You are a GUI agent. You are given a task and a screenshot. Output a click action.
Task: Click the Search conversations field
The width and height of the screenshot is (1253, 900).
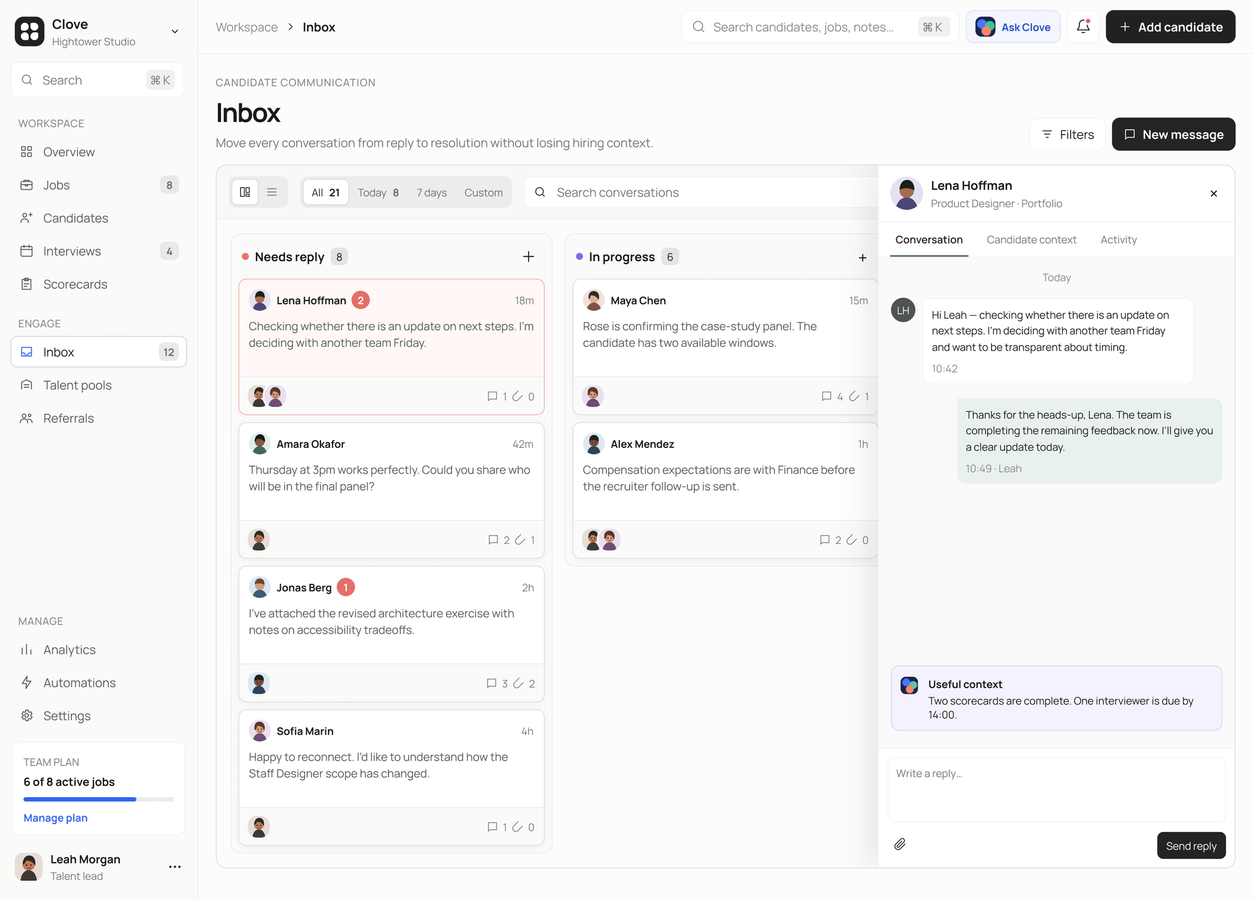701,192
